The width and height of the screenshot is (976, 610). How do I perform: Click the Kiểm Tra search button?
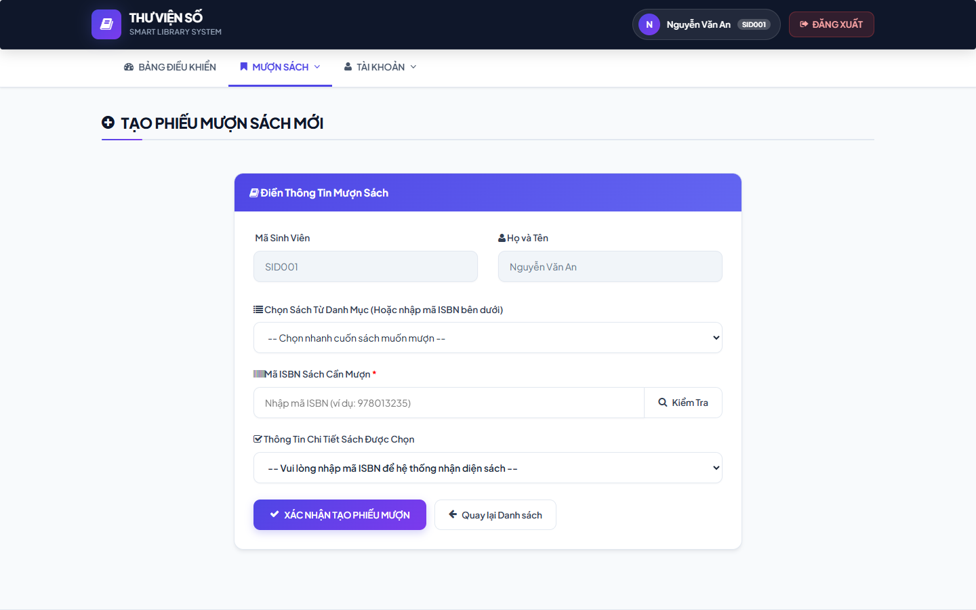pos(683,403)
